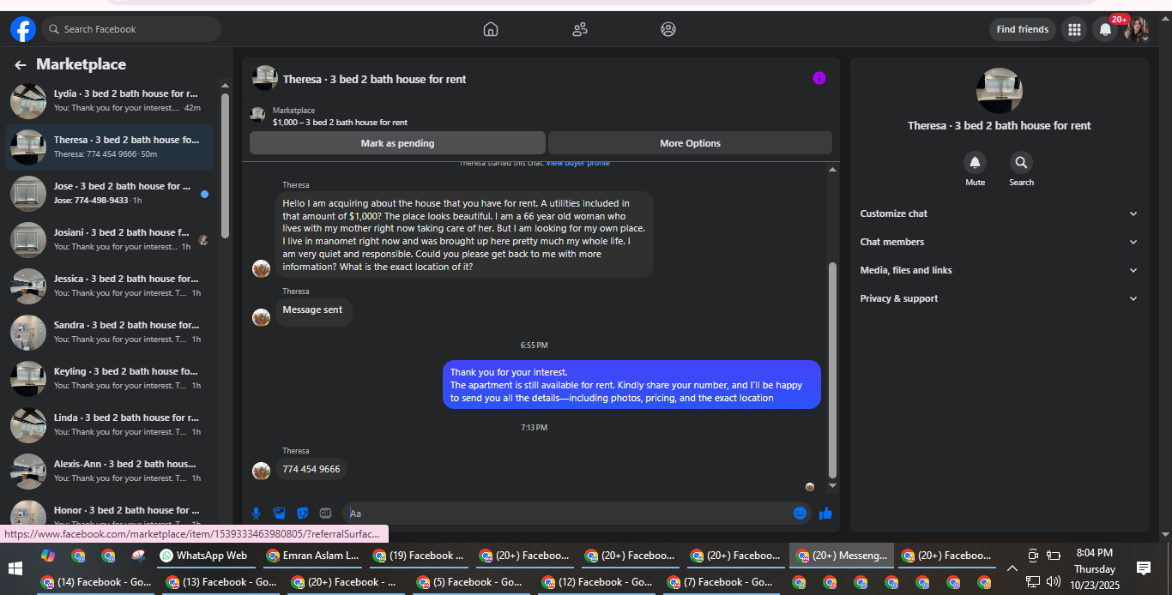Click the chat message scrollbar
This screenshot has width=1172, height=595.
pos(831,369)
